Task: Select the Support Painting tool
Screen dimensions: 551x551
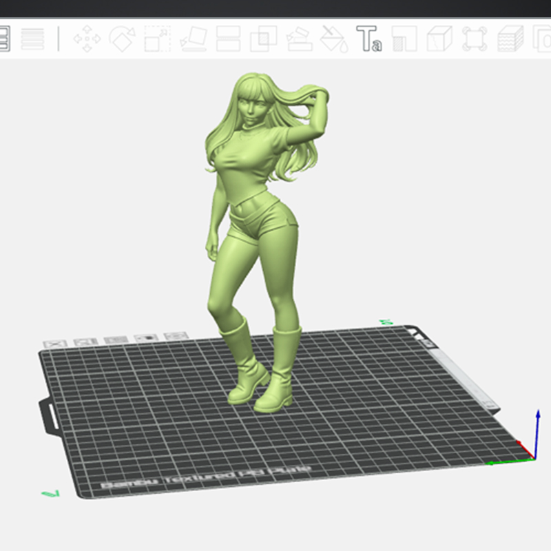Action: 299,39
